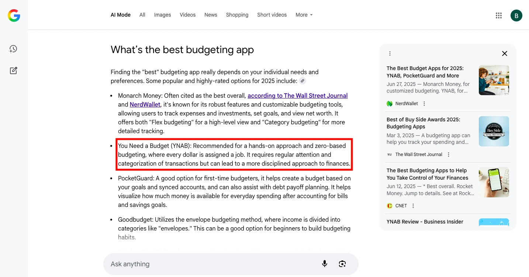Open more options for NerdWallet source

(424, 104)
